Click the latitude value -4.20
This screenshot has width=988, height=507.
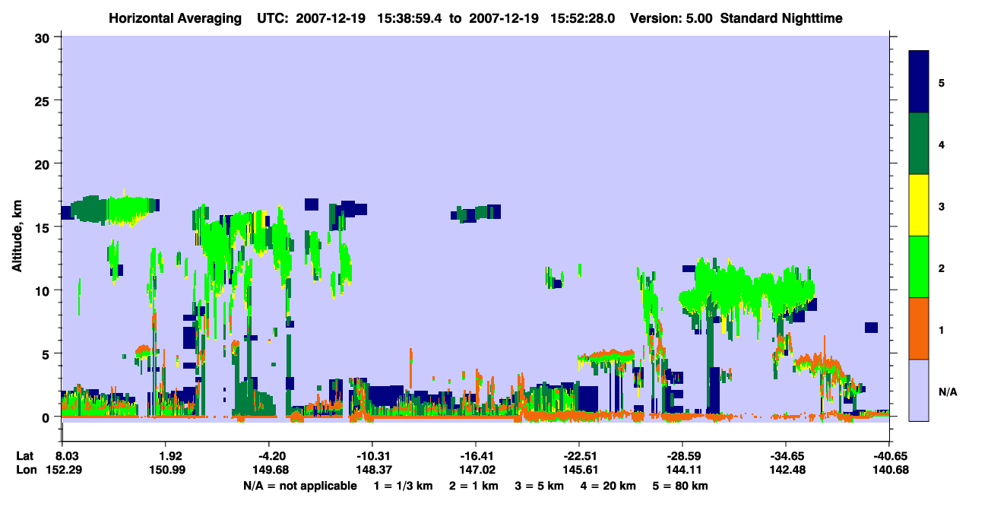point(271,456)
